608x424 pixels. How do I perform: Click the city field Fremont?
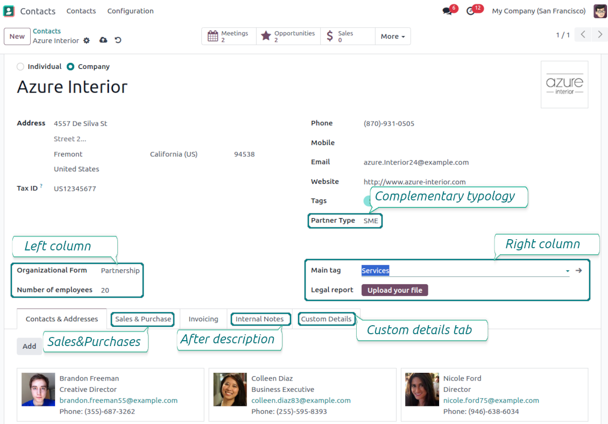pos(68,154)
